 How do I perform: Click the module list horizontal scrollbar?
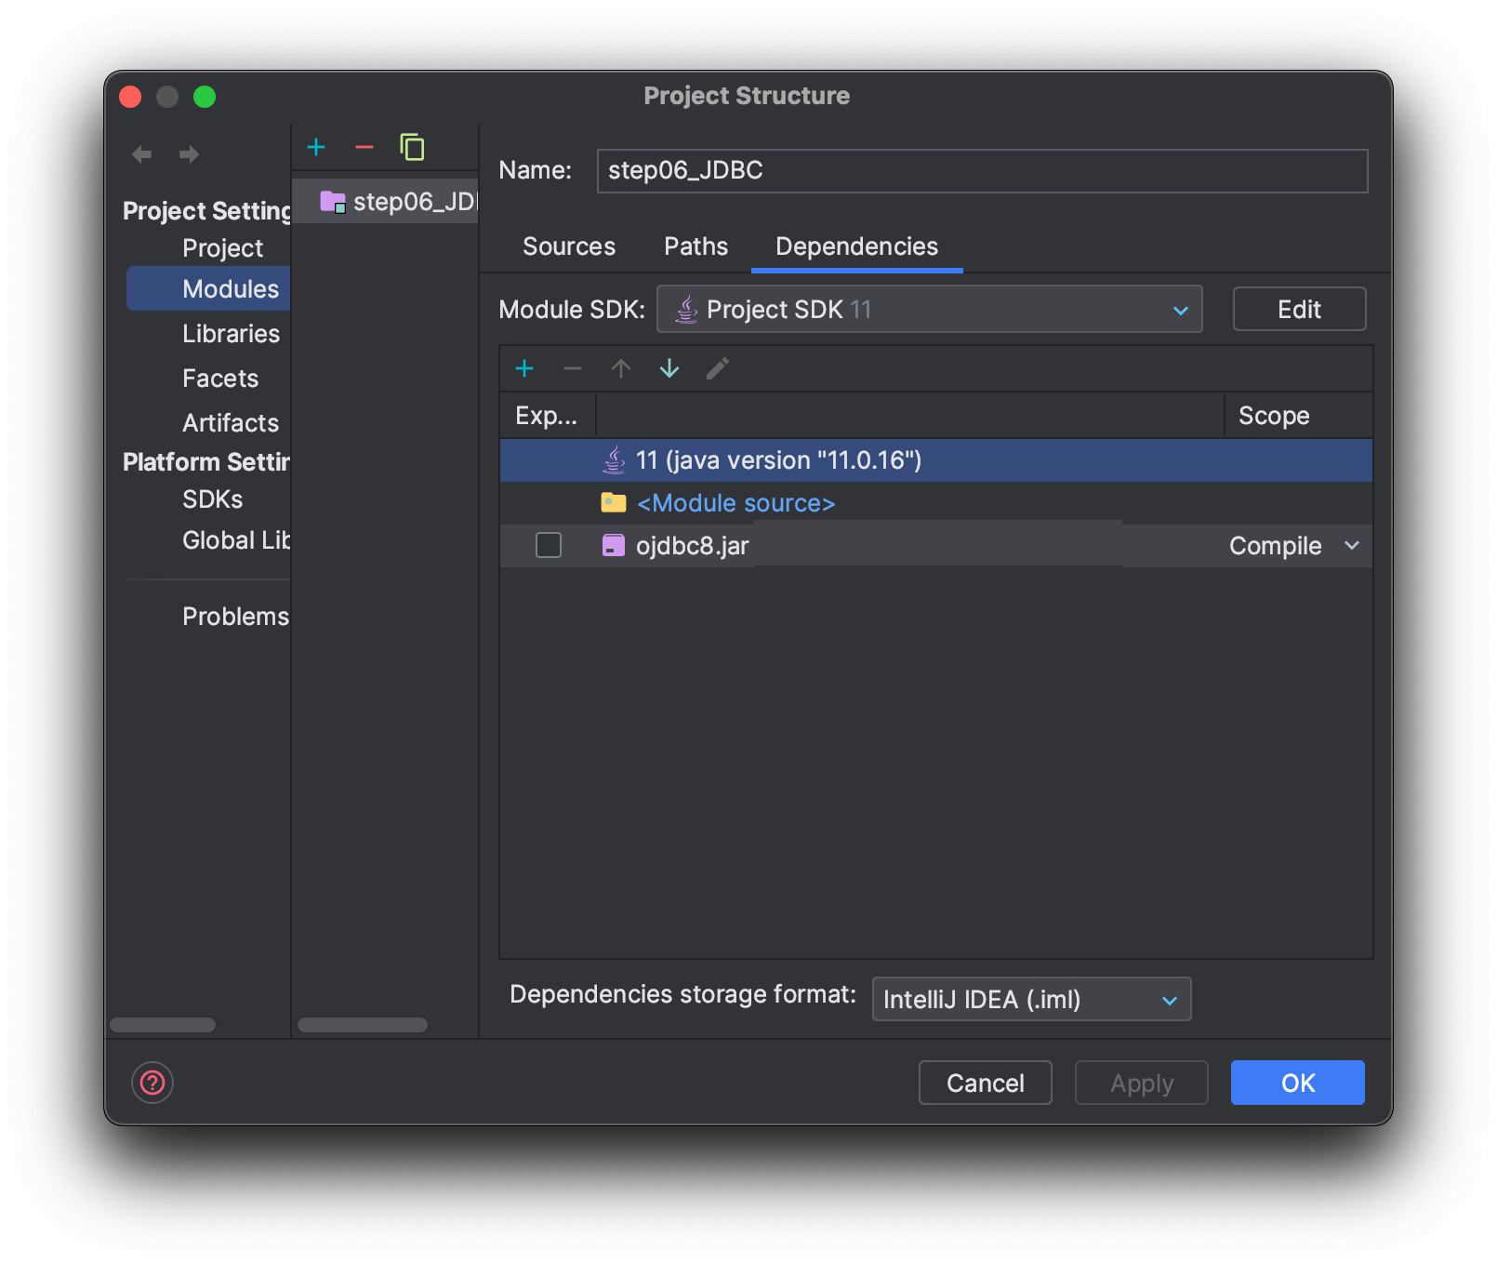363,1025
